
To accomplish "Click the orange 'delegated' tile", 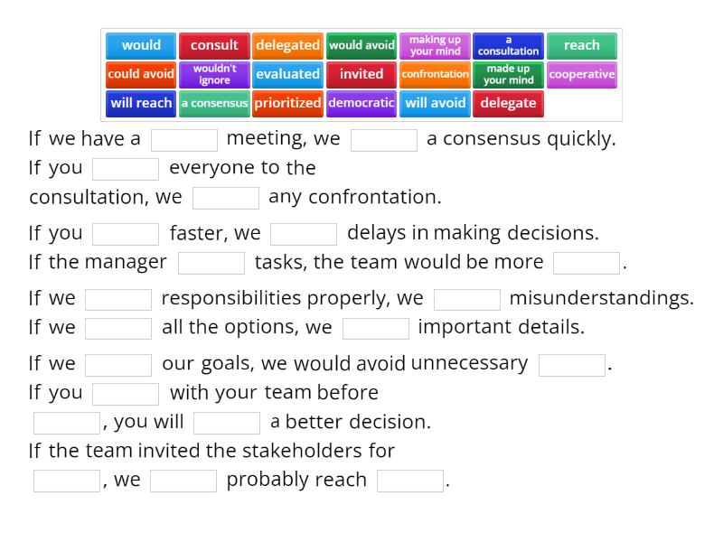I will tap(287, 45).
